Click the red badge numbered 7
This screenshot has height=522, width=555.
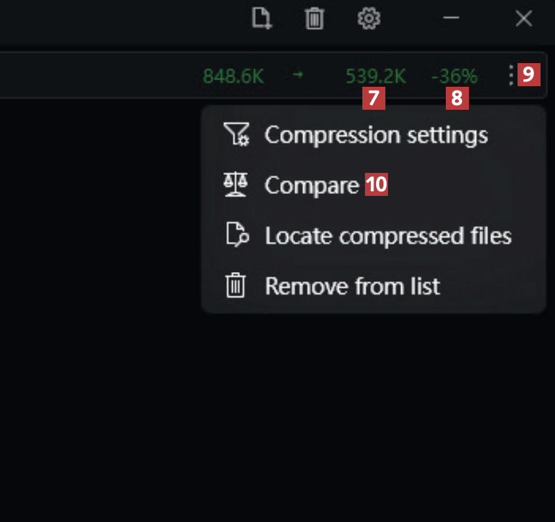374,99
